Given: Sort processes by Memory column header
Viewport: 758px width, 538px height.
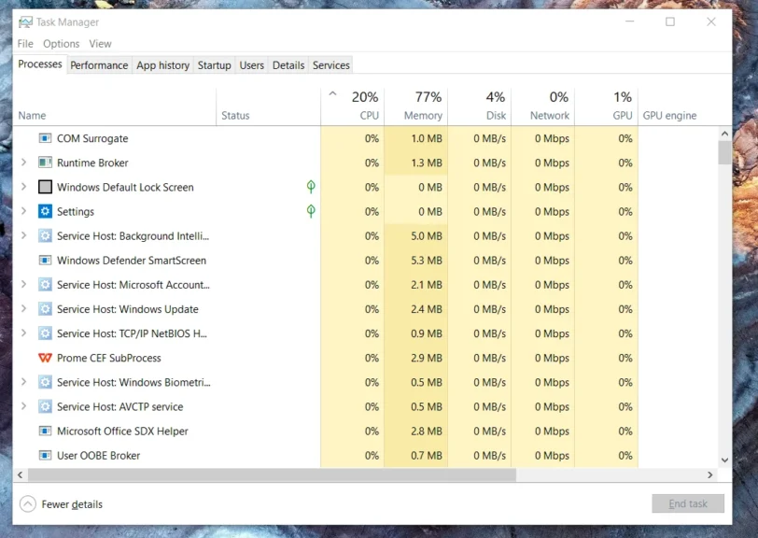Looking at the screenshot, I should click(415, 106).
